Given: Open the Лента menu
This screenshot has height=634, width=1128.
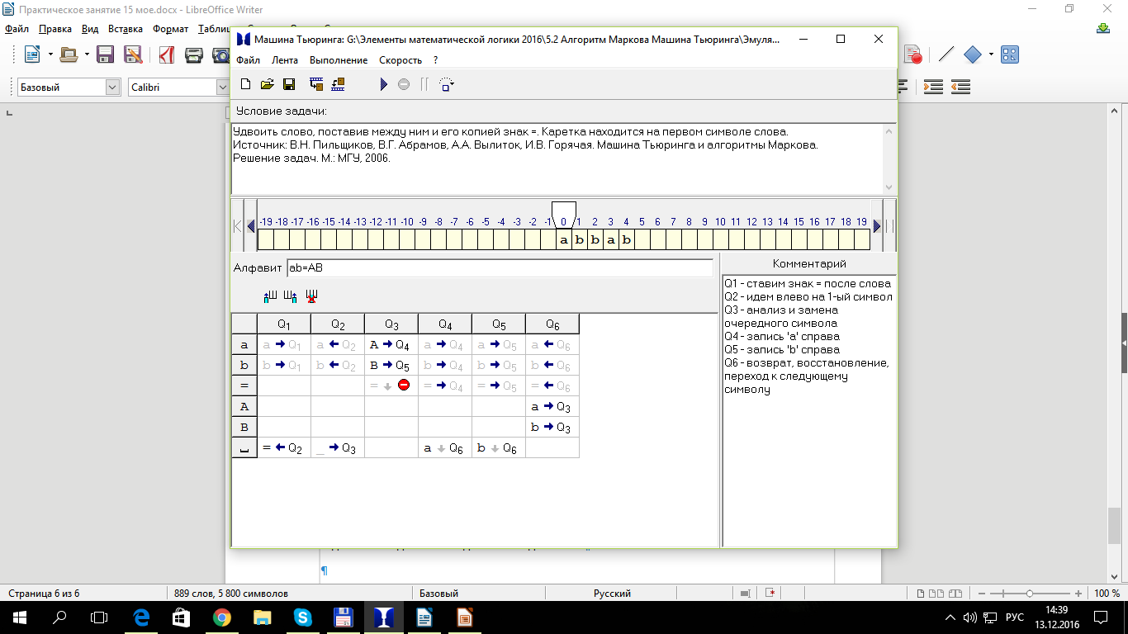Looking at the screenshot, I should (x=285, y=60).
